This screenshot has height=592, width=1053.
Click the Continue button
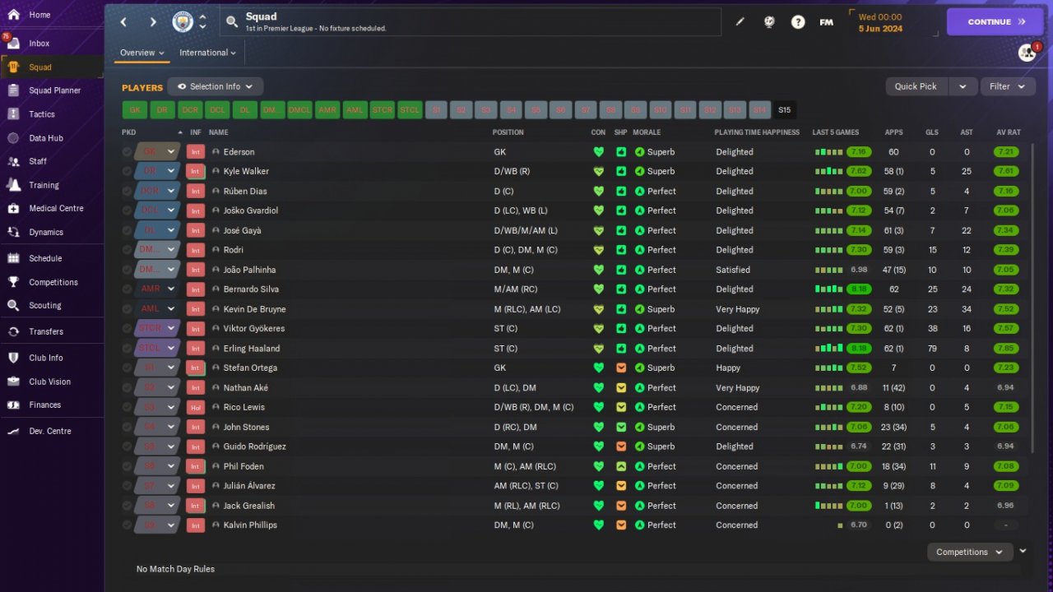pyautogui.click(x=995, y=22)
